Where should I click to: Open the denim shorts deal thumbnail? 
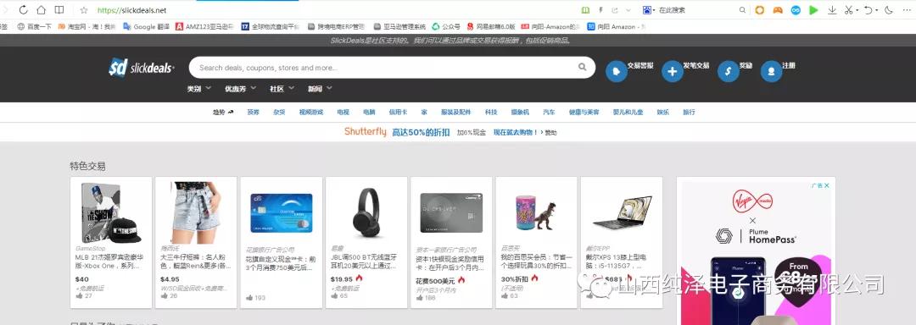(196, 213)
